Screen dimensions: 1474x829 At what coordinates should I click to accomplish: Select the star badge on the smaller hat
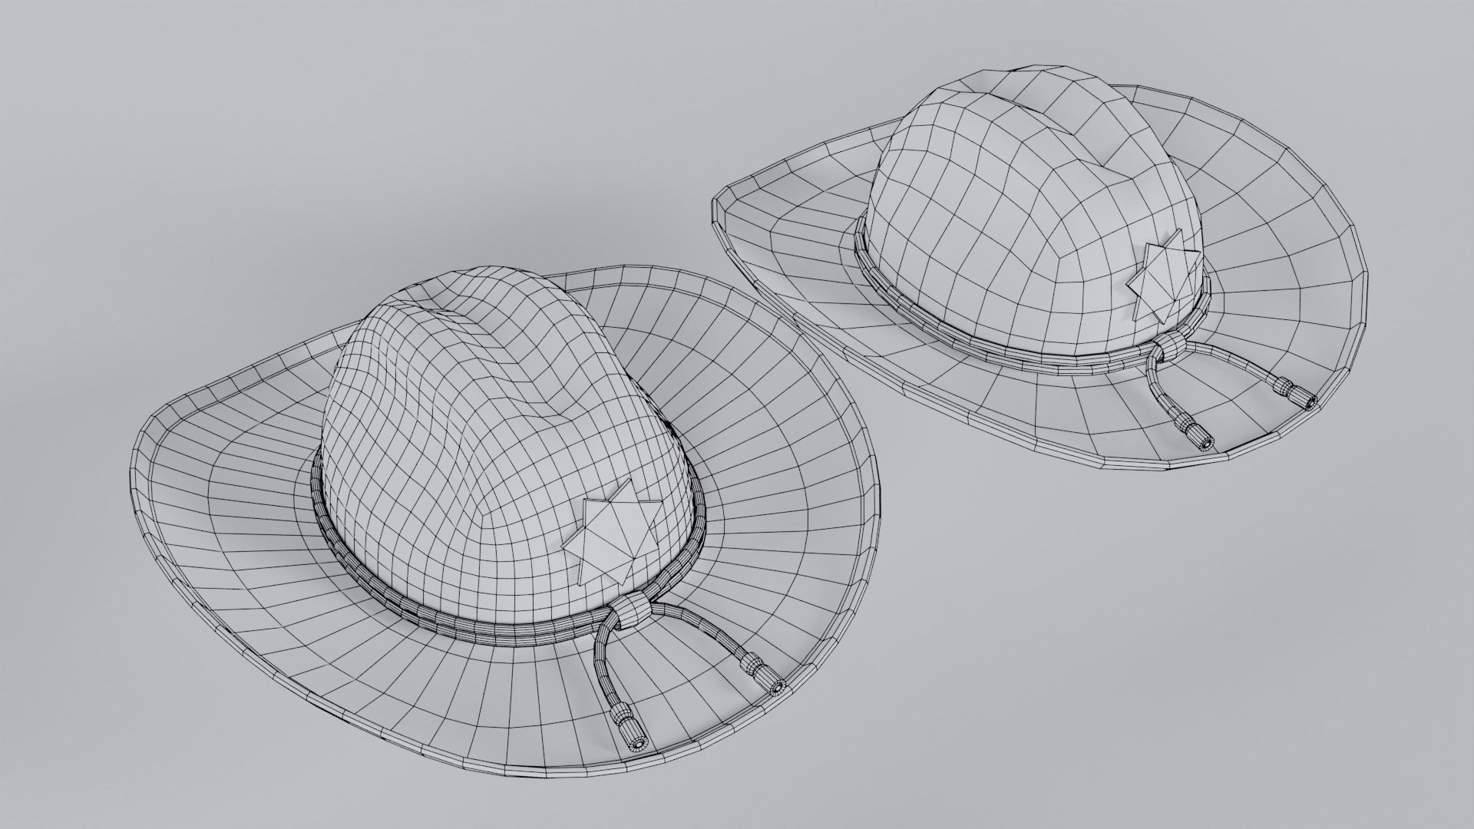tap(1164, 276)
